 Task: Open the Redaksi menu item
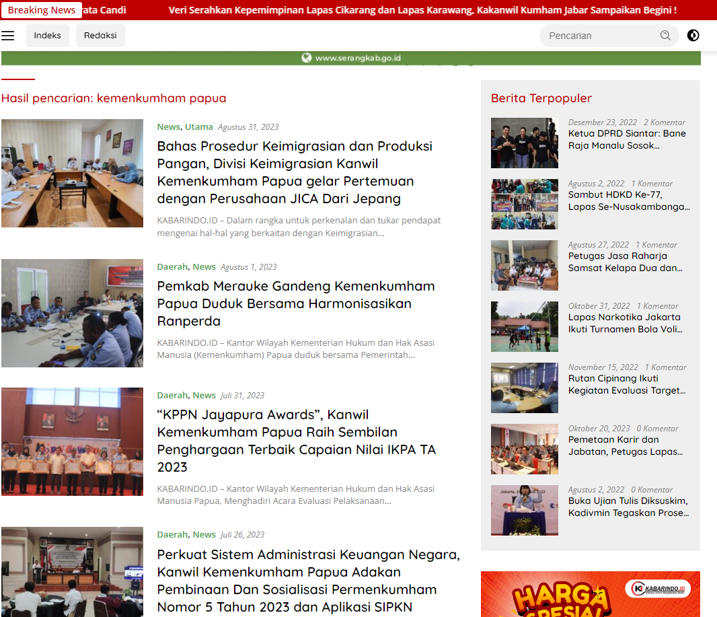pos(100,36)
